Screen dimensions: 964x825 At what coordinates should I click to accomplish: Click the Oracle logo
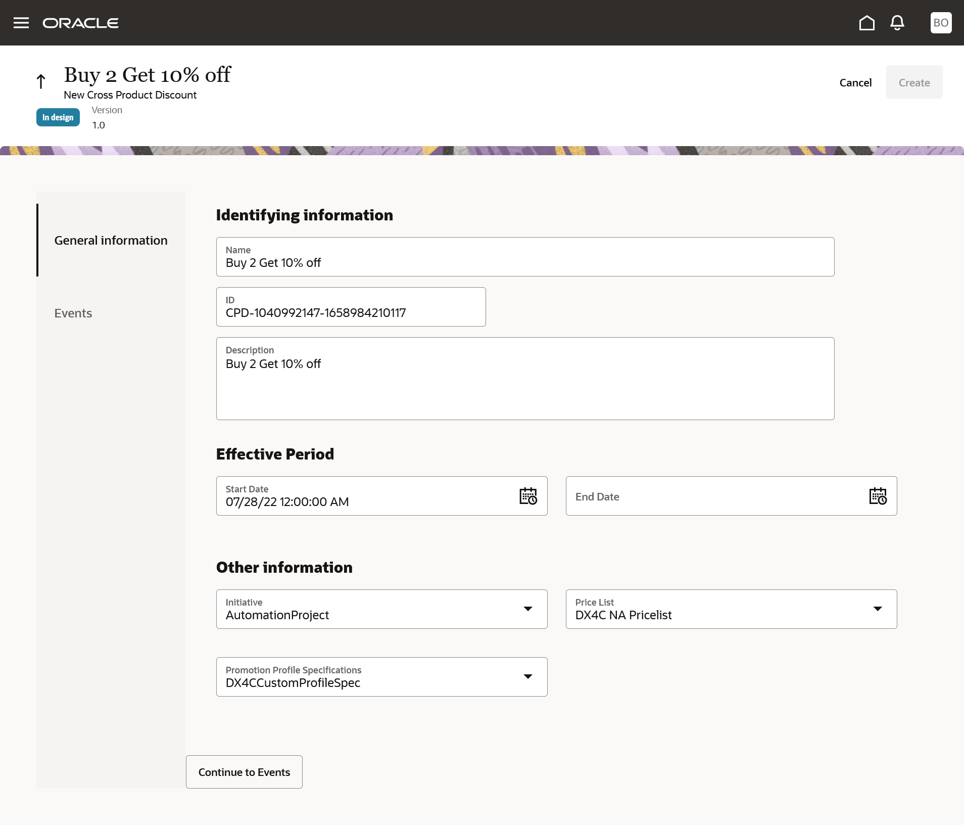click(80, 22)
